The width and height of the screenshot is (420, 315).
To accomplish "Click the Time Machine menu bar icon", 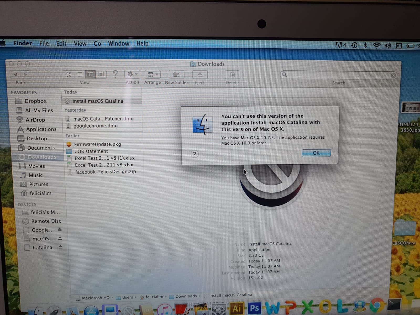I will point(354,45).
